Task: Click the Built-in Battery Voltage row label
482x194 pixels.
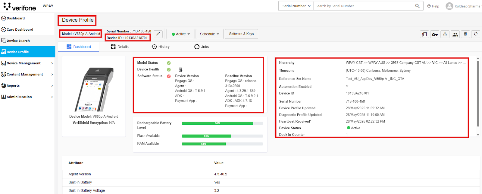Action: coord(87,190)
